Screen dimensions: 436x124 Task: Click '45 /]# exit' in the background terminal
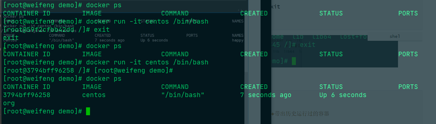(293, 45)
